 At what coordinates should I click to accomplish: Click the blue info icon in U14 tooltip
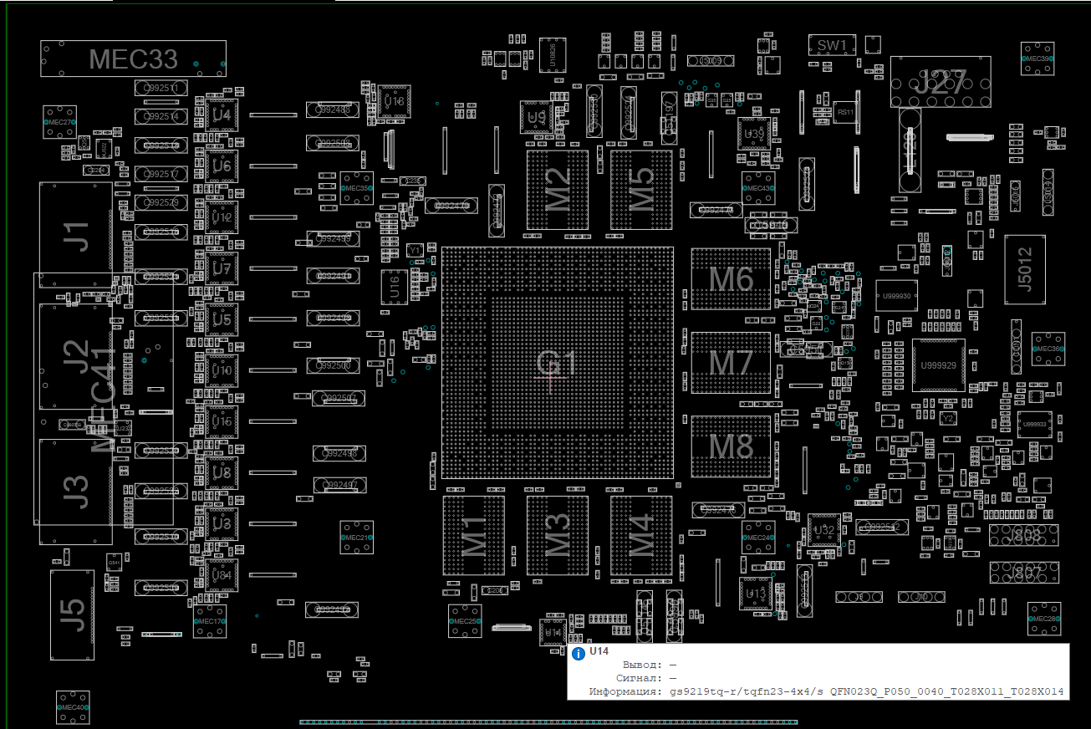point(578,652)
